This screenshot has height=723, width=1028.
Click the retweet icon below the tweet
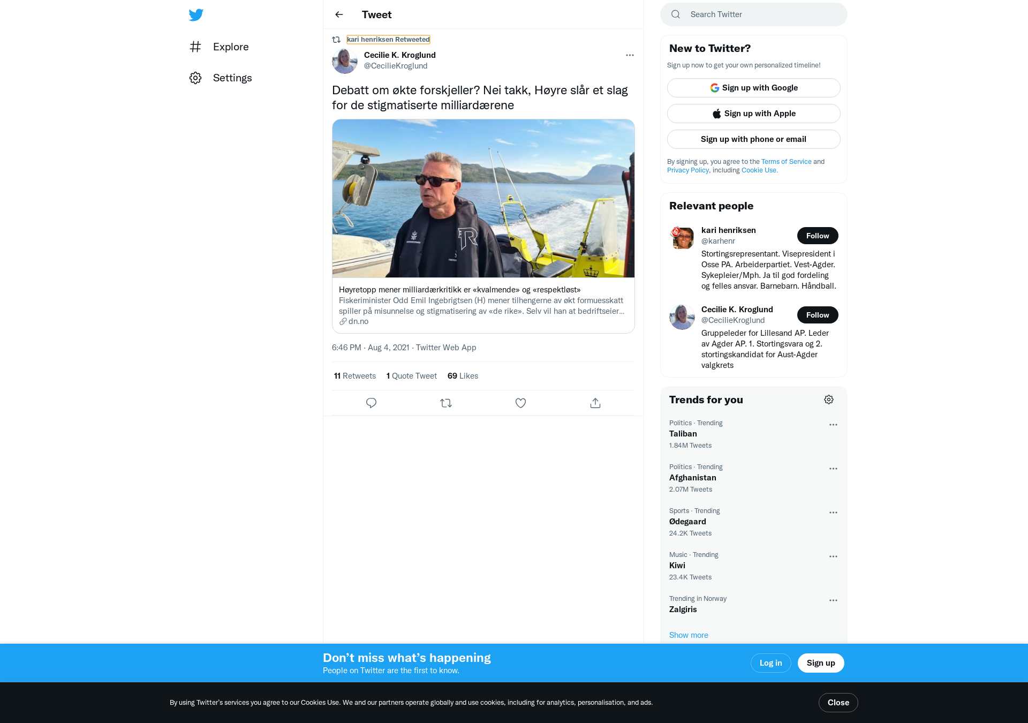point(446,403)
